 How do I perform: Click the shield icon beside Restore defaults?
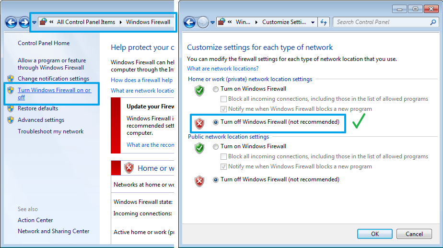click(x=11, y=108)
